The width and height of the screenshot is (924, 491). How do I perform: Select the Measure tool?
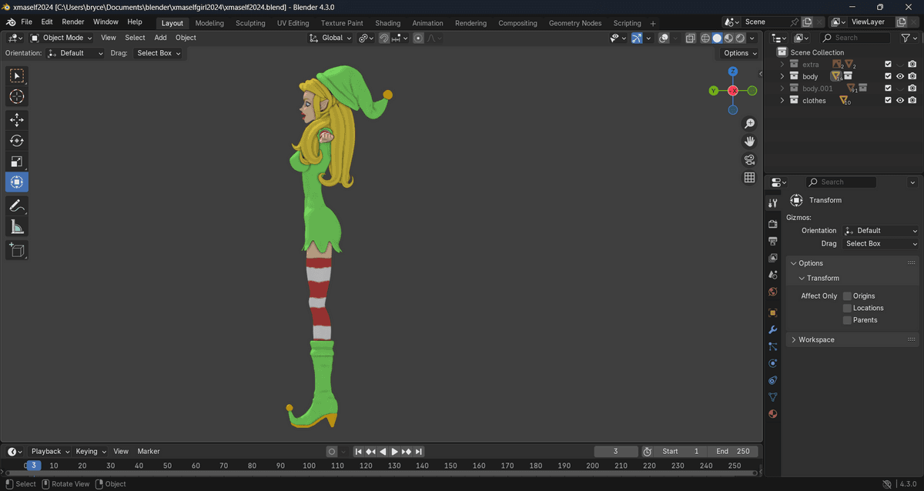pos(17,226)
